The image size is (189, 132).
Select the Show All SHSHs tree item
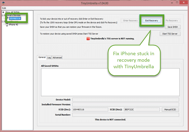[x=12, y=12]
